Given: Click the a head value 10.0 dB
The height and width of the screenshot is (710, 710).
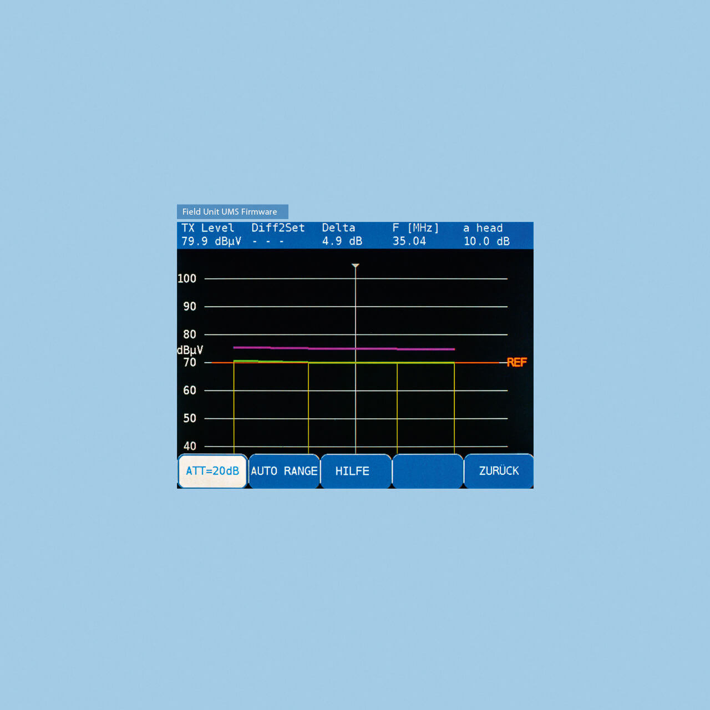Looking at the screenshot, I should pyautogui.click(x=486, y=241).
